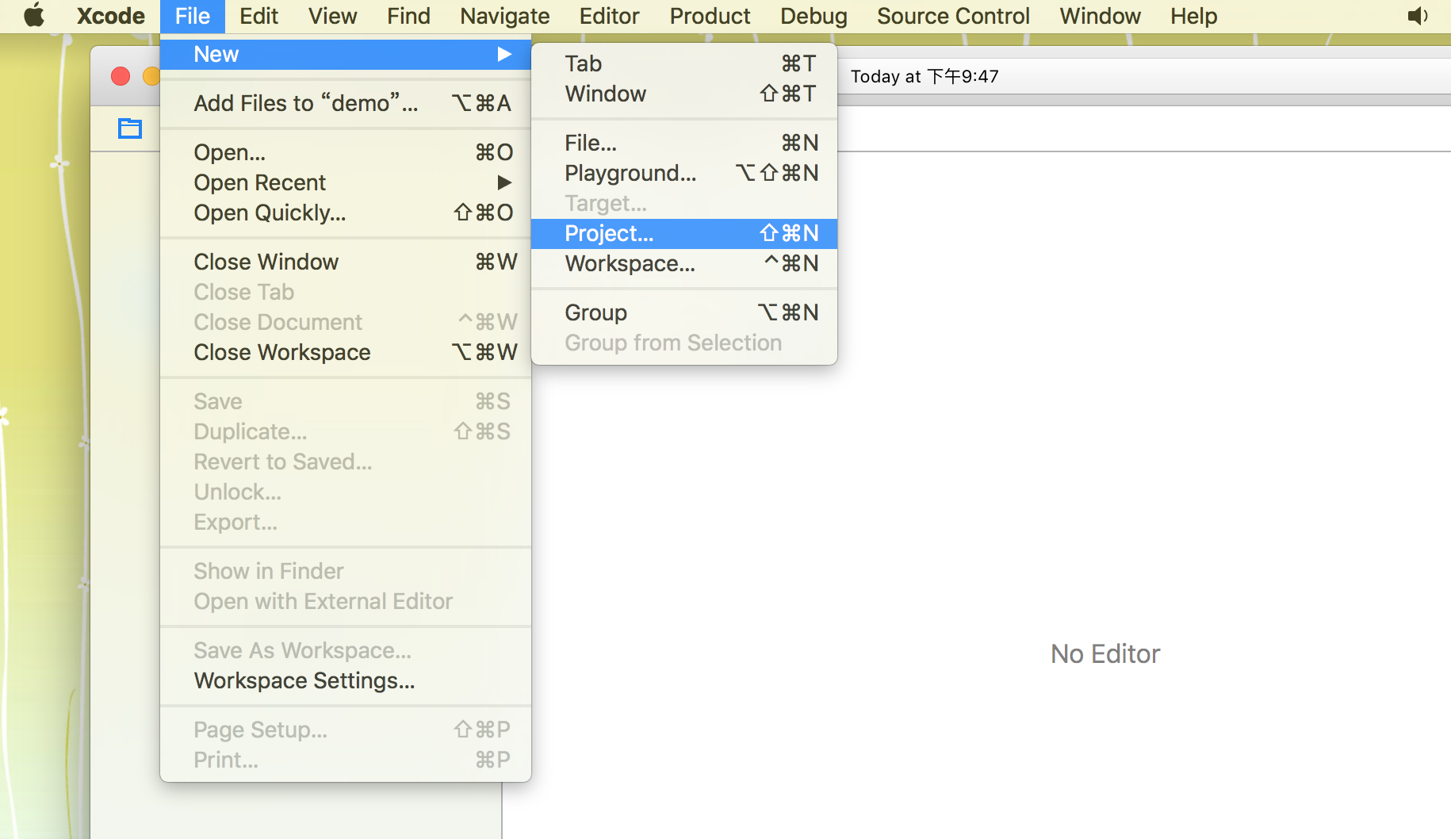Choose Open… from File menu
The height and width of the screenshot is (839, 1451).
[x=346, y=152]
